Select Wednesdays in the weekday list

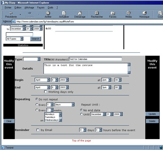click(x=52, y=120)
